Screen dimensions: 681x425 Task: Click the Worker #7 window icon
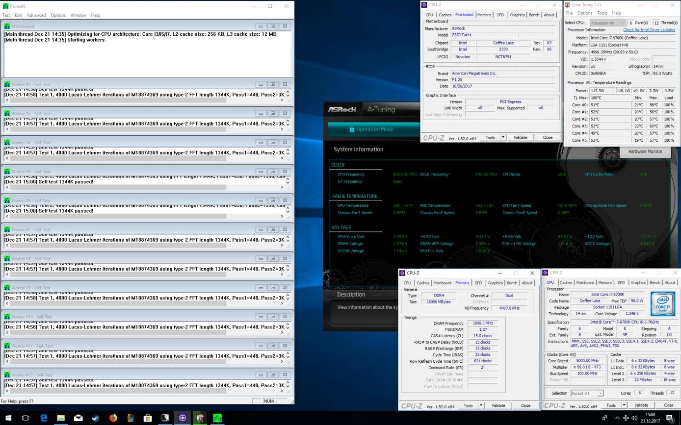point(7,229)
